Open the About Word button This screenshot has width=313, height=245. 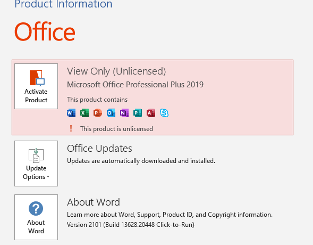coord(36,217)
